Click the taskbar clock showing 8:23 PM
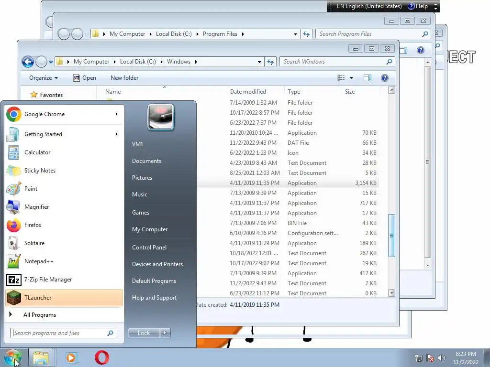The height and width of the screenshot is (367, 490). click(x=466, y=358)
